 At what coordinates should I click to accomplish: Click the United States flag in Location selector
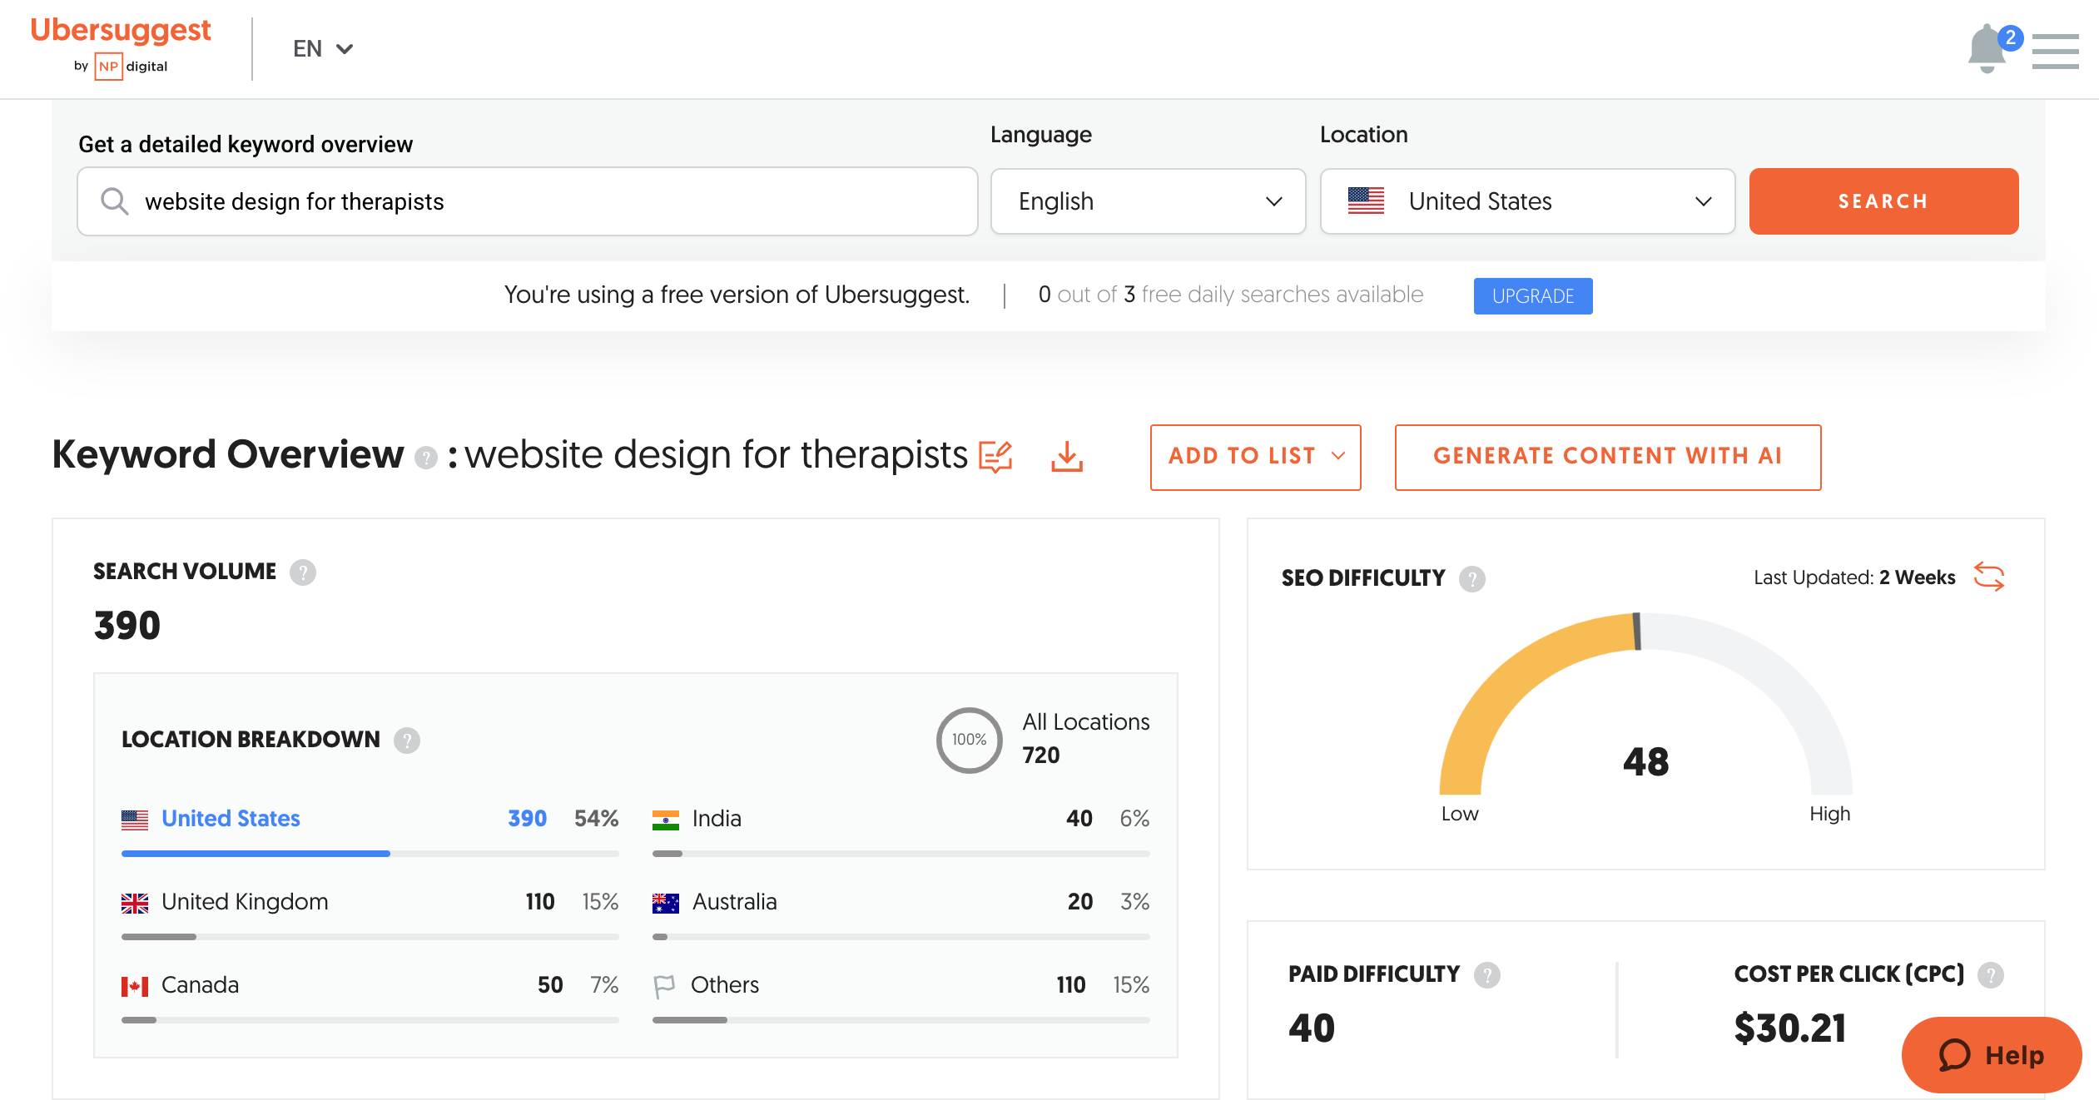[1366, 201]
